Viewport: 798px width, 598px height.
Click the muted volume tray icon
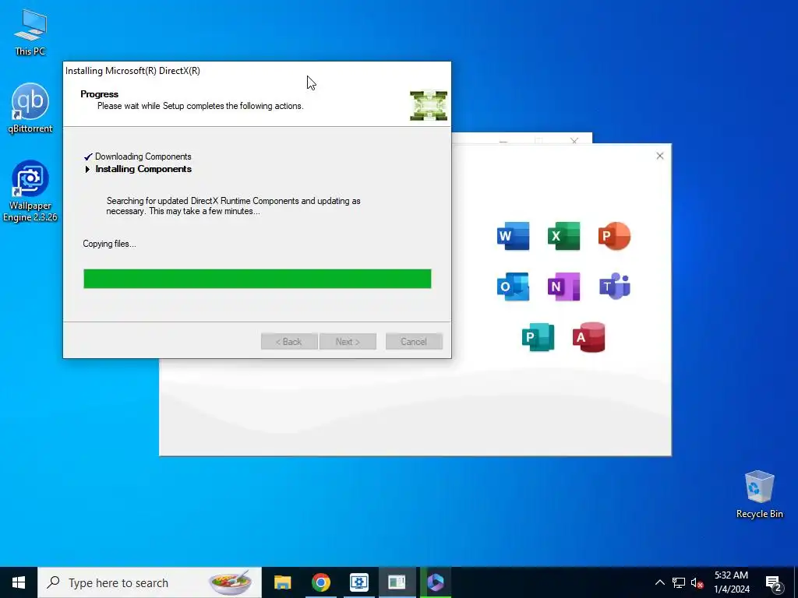pyautogui.click(x=697, y=582)
